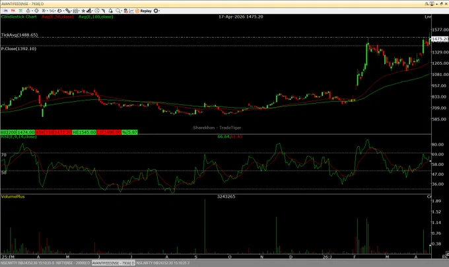Click the VolumePlus panel label
The image size is (449, 267).
[13, 196]
